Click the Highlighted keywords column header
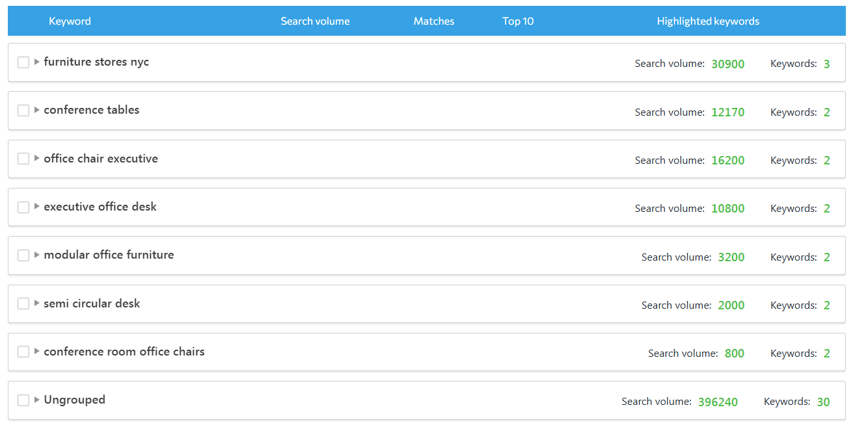Image resolution: width=853 pixels, height=427 pixels. [708, 21]
